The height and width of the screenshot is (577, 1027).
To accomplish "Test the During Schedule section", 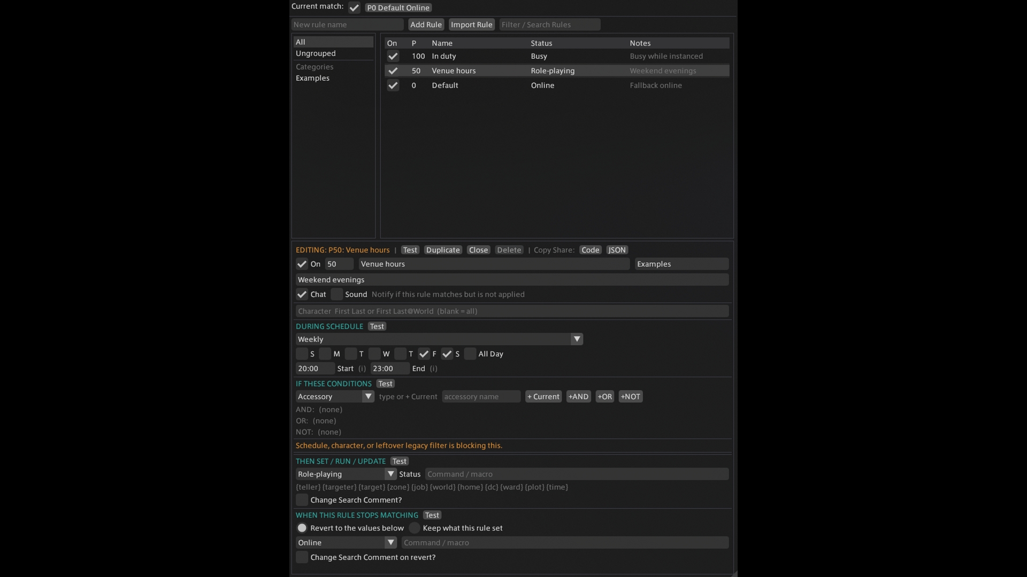I will tap(377, 326).
